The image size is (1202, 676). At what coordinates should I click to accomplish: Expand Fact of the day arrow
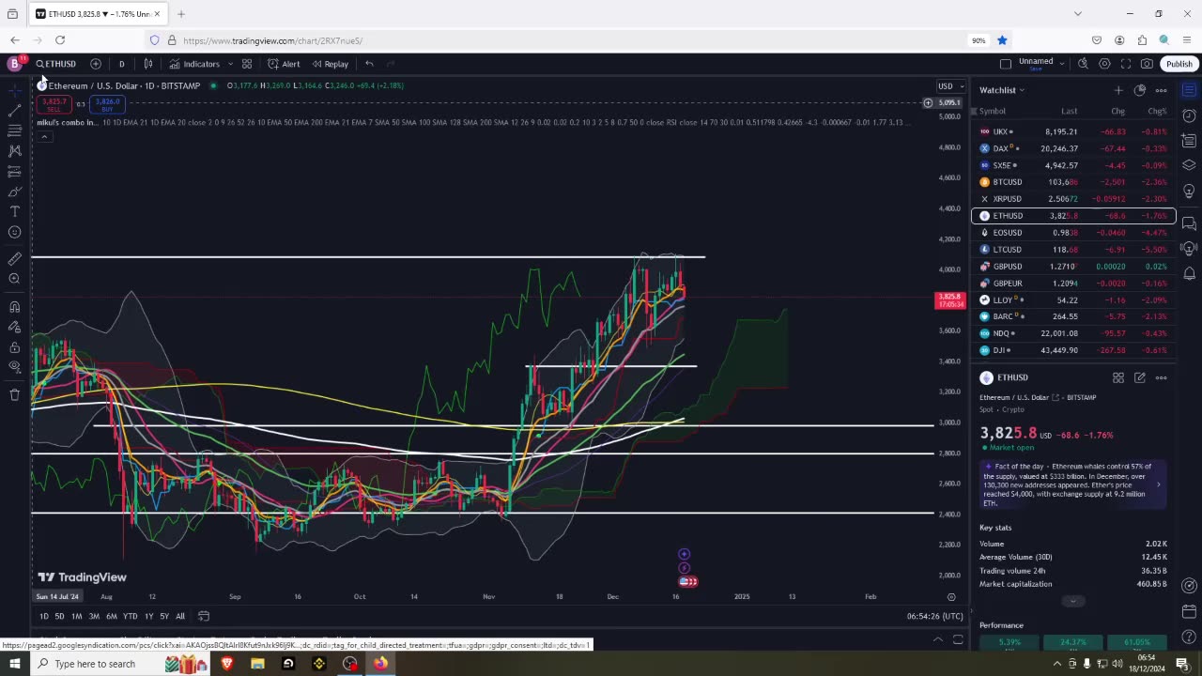point(1158,484)
